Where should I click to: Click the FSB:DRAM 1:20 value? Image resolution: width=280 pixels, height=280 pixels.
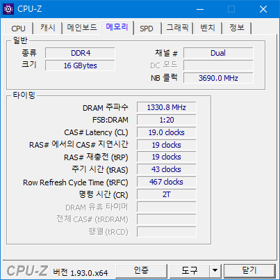tap(166, 120)
